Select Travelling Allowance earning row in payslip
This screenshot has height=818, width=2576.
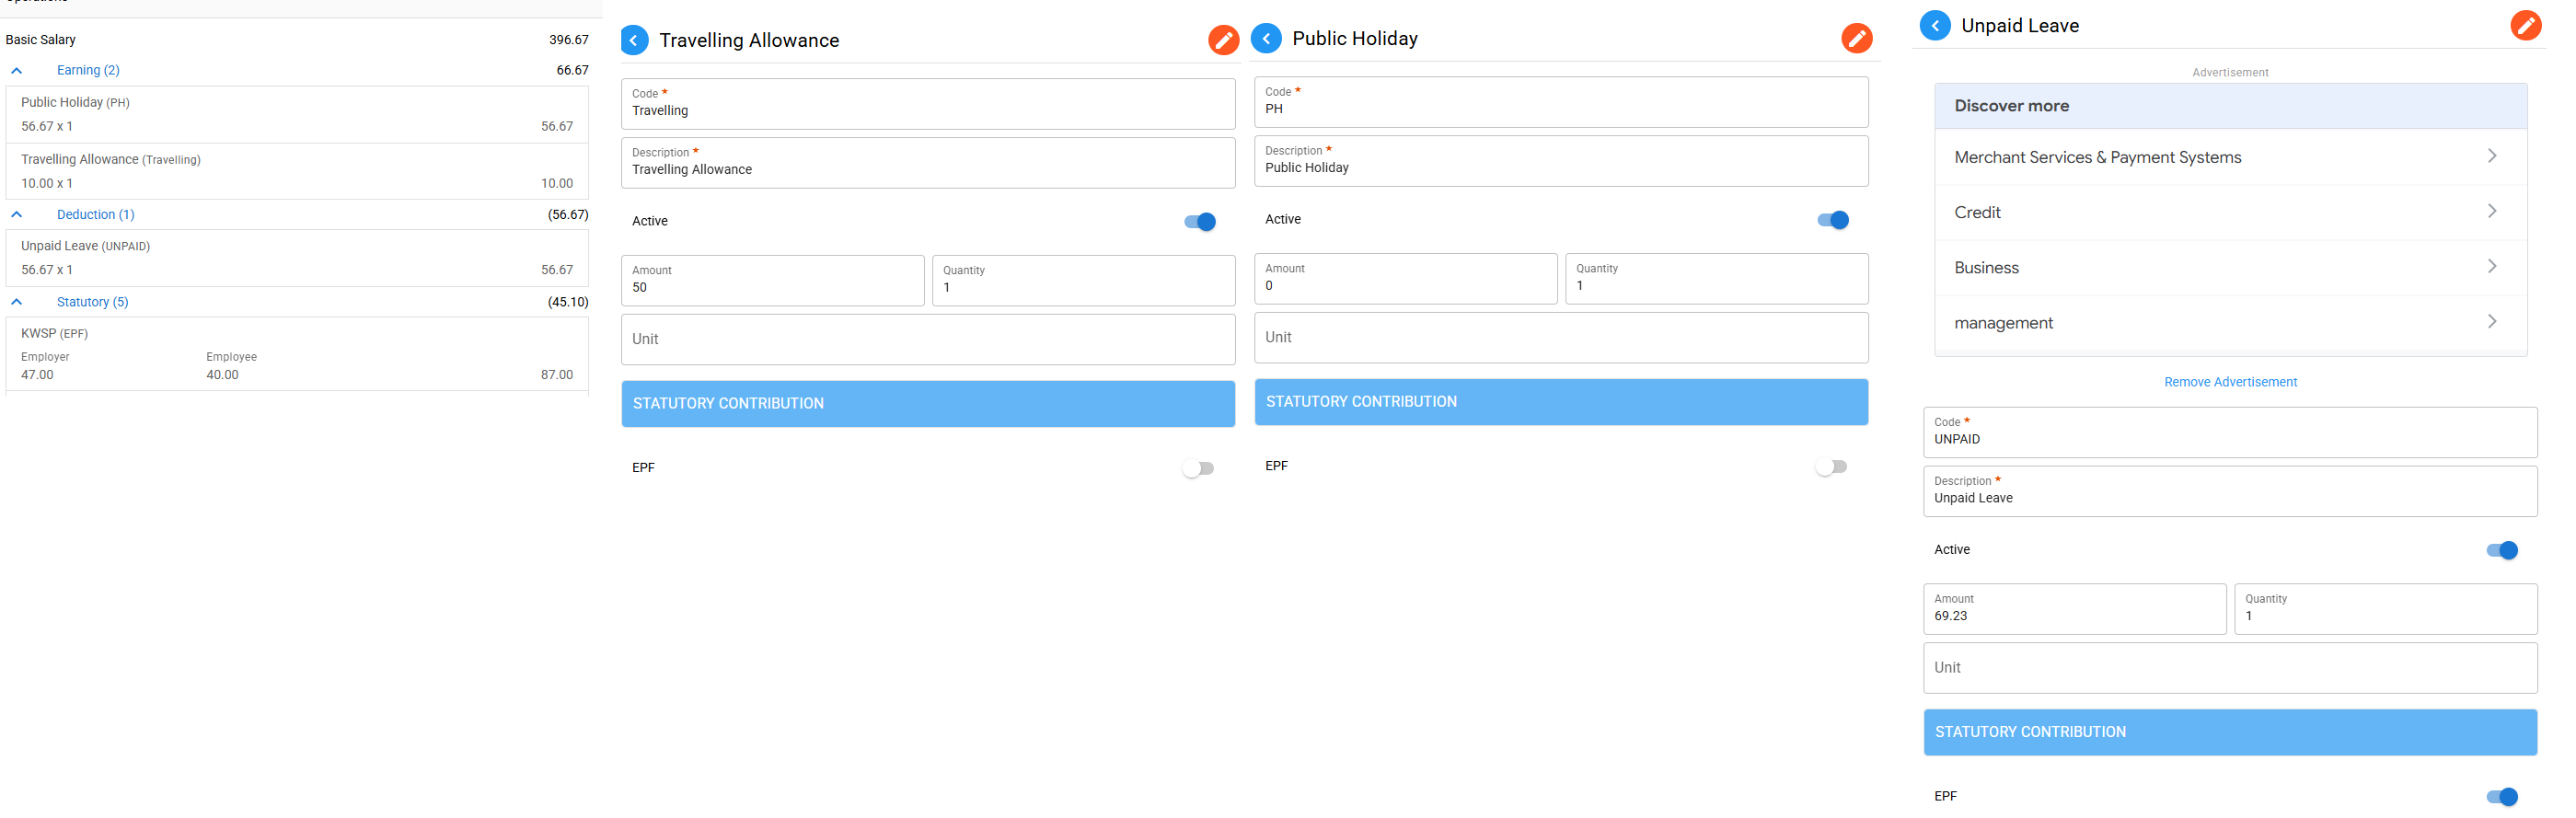pyautogui.click(x=297, y=171)
